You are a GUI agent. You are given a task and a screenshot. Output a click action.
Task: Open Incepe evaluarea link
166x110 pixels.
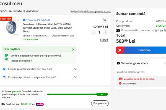tap(21, 61)
